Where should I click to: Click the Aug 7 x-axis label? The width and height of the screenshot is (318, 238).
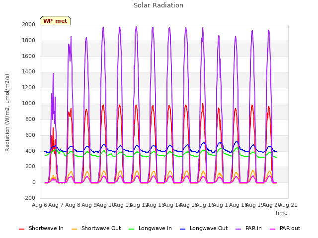point(56,205)
